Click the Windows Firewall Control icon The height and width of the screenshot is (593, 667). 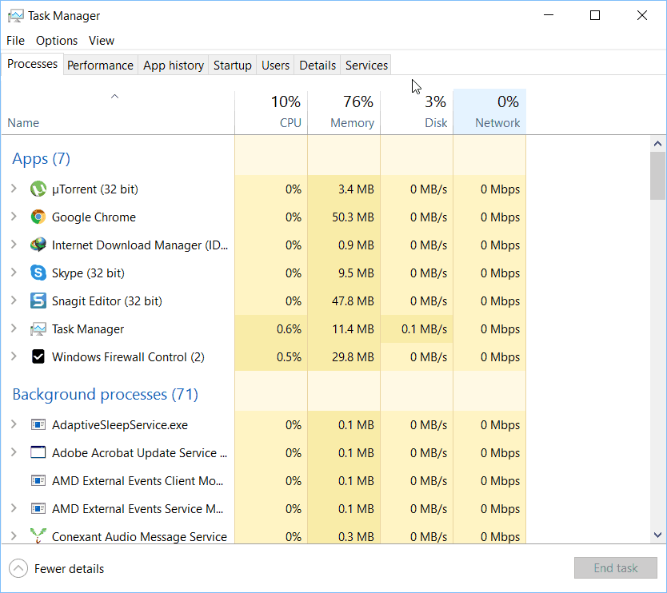[x=38, y=356]
